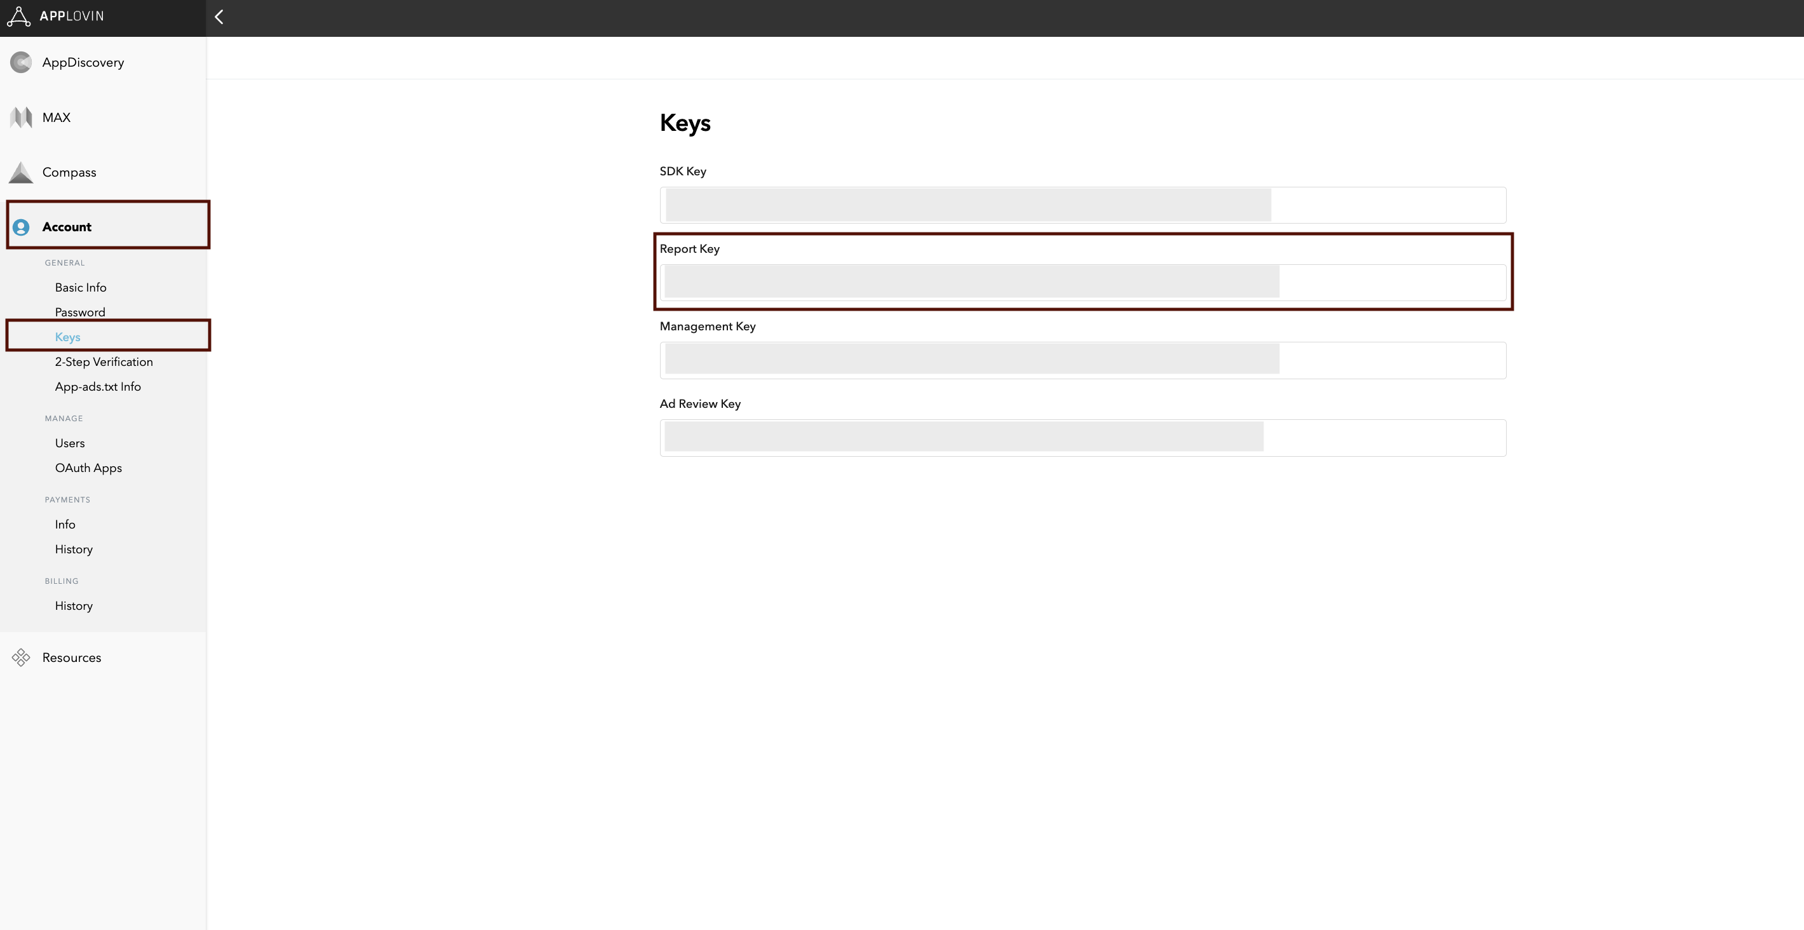The height and width of the screenshot is (930, 1804).
Task: Open Basic Info settings page
Action: point(81,288)
